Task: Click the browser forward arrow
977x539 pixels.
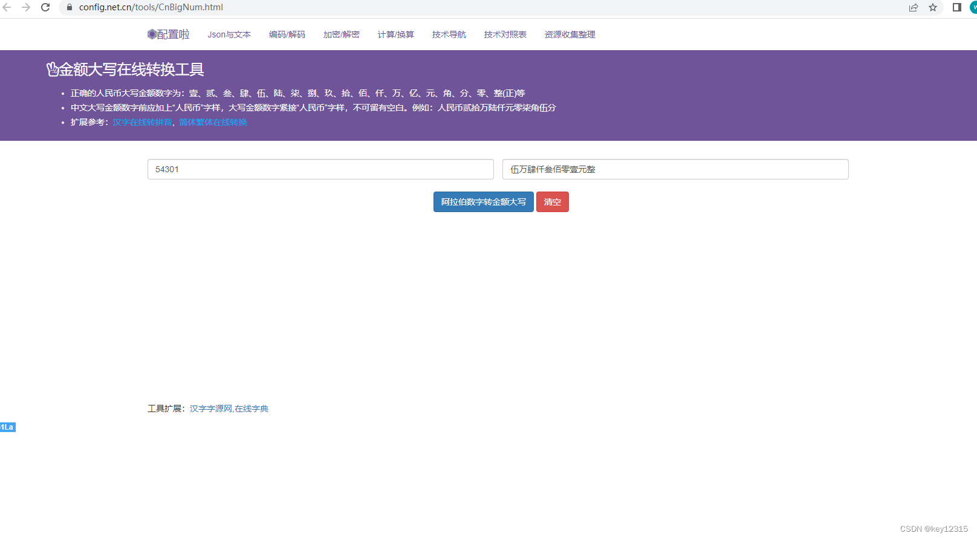Action: (26, 7)
